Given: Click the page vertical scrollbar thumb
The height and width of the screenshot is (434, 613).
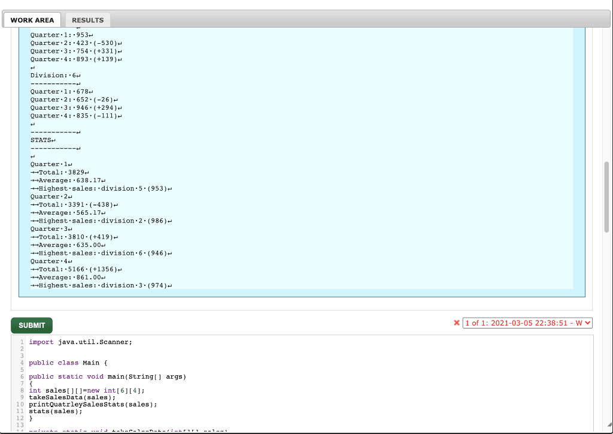Looking at the screenshot, I should point(606,197).
